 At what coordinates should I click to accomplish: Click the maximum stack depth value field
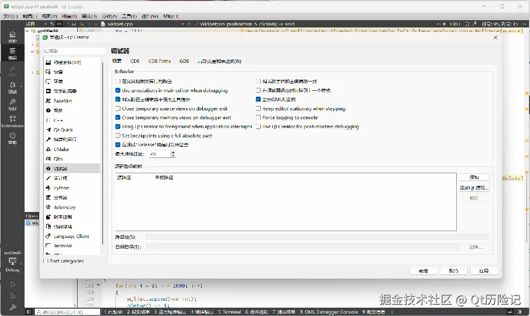point(160,154)
